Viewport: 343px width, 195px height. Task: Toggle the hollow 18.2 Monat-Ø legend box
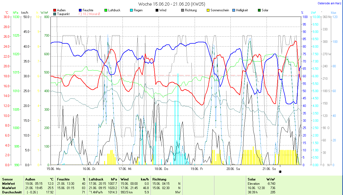click(x=80, y=14)
